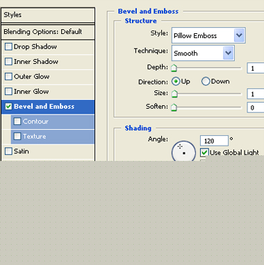Select the Contour sub-item label
Screen dimensions: 264x265
(x=35, y=121)
